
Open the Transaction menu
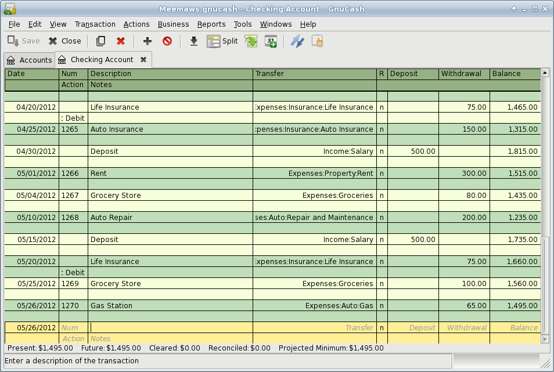coord(95,24)
